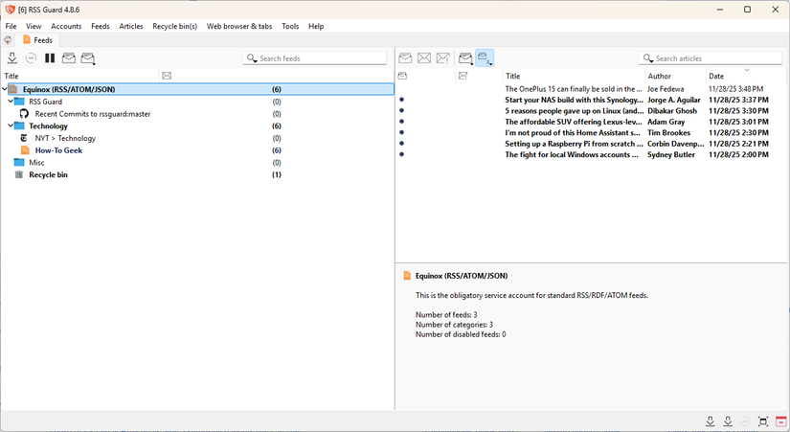Click the GitHub icon of rssguard commits feed
Image resolution: width=790 pixels, height=432 pixels.
pyautogui.click(x=24, y=114)
